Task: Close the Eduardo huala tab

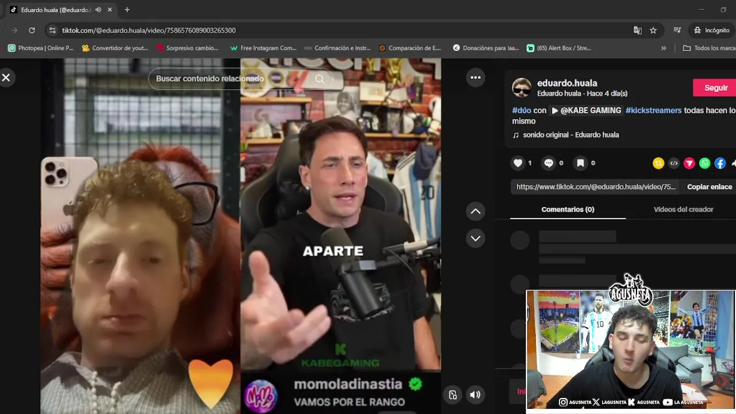Action: 110,10
